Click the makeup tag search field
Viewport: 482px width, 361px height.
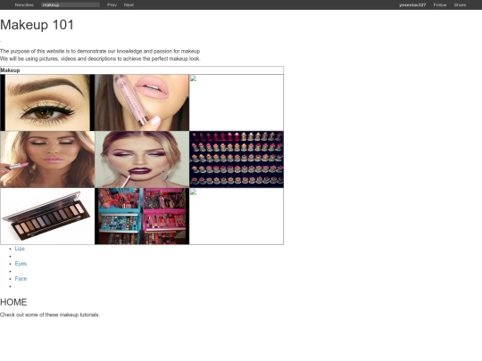click(71, 5)
